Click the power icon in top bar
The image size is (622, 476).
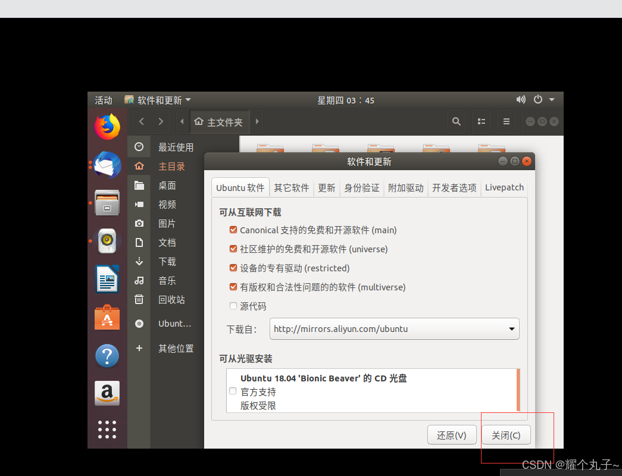(538, 99)
